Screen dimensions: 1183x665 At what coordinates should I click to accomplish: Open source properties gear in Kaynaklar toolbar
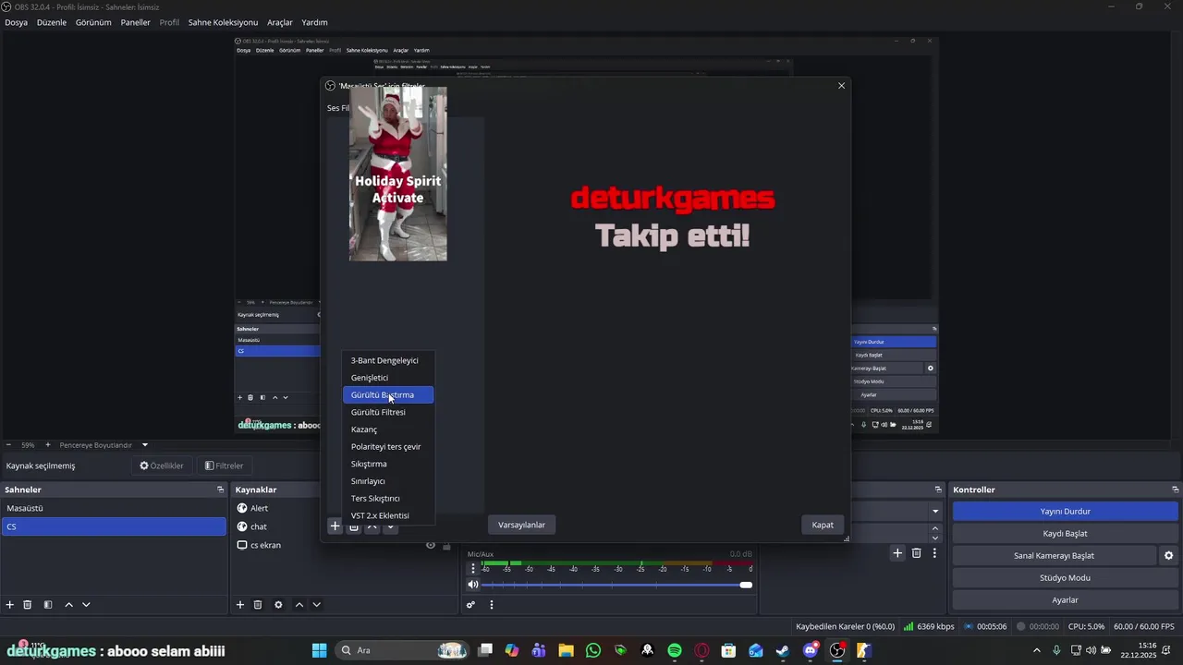[x=278, y=605]
